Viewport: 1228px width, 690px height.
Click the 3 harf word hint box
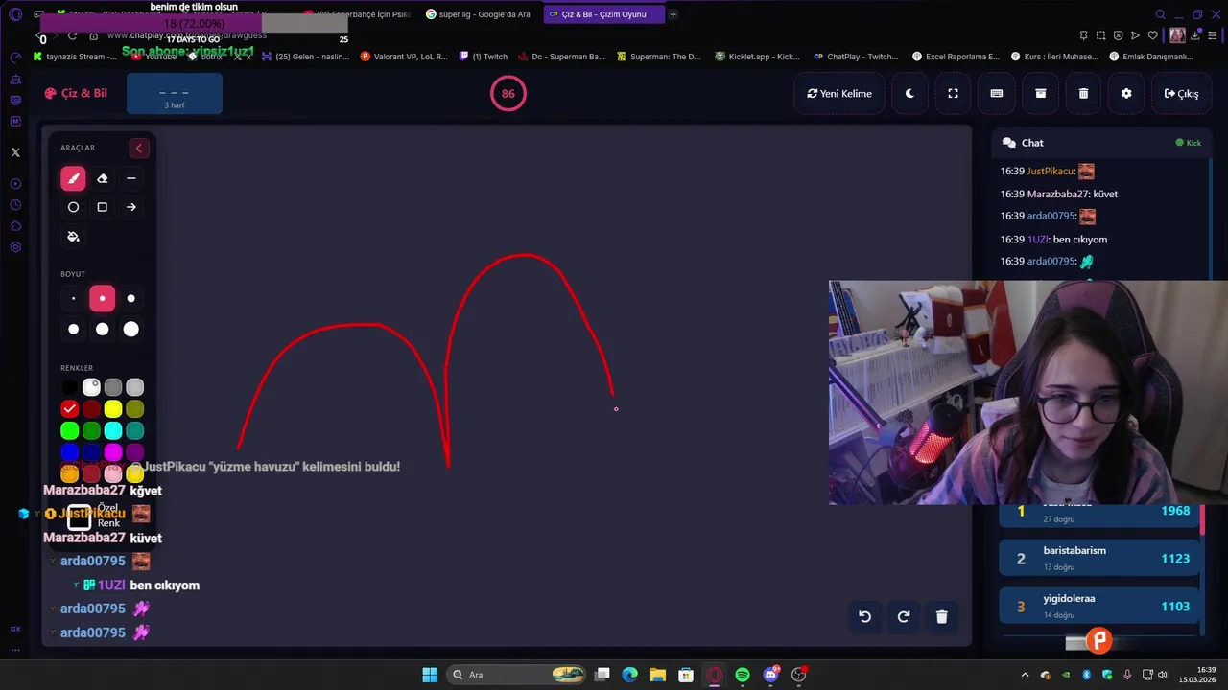click(175, 95)
